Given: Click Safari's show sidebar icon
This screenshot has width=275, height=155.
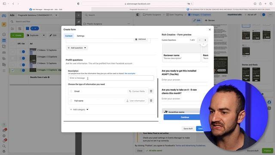Looking at the screenshot, I should (4, 4).
